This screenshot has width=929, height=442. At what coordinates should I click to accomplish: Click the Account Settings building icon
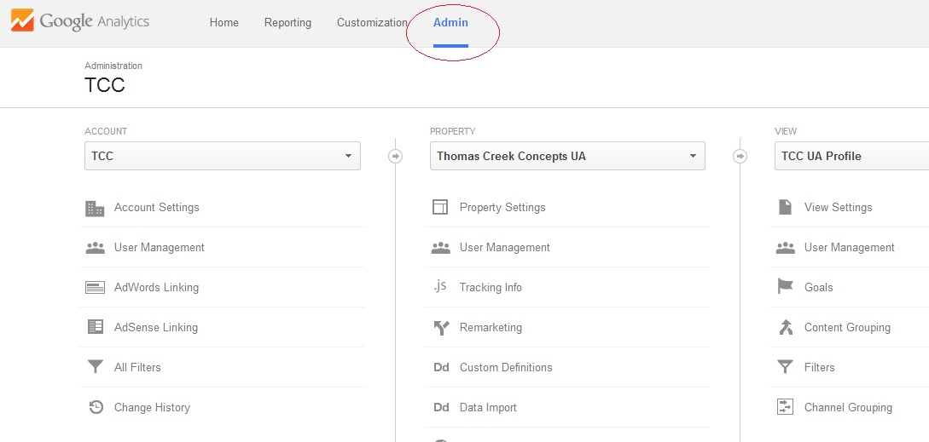(x=95, y=208)
